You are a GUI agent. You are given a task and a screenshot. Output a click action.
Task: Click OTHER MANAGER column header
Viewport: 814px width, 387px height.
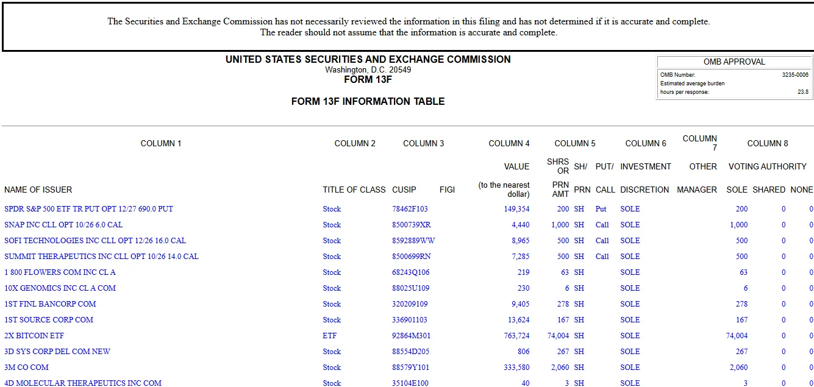click(x=698, y=178)
